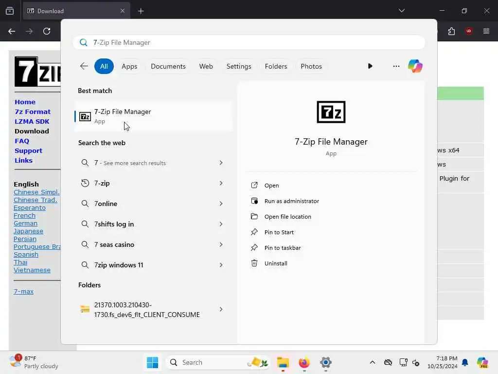Close the Download browser tab
The width and height of the screenshot is (498, 374).
point(122,11)
